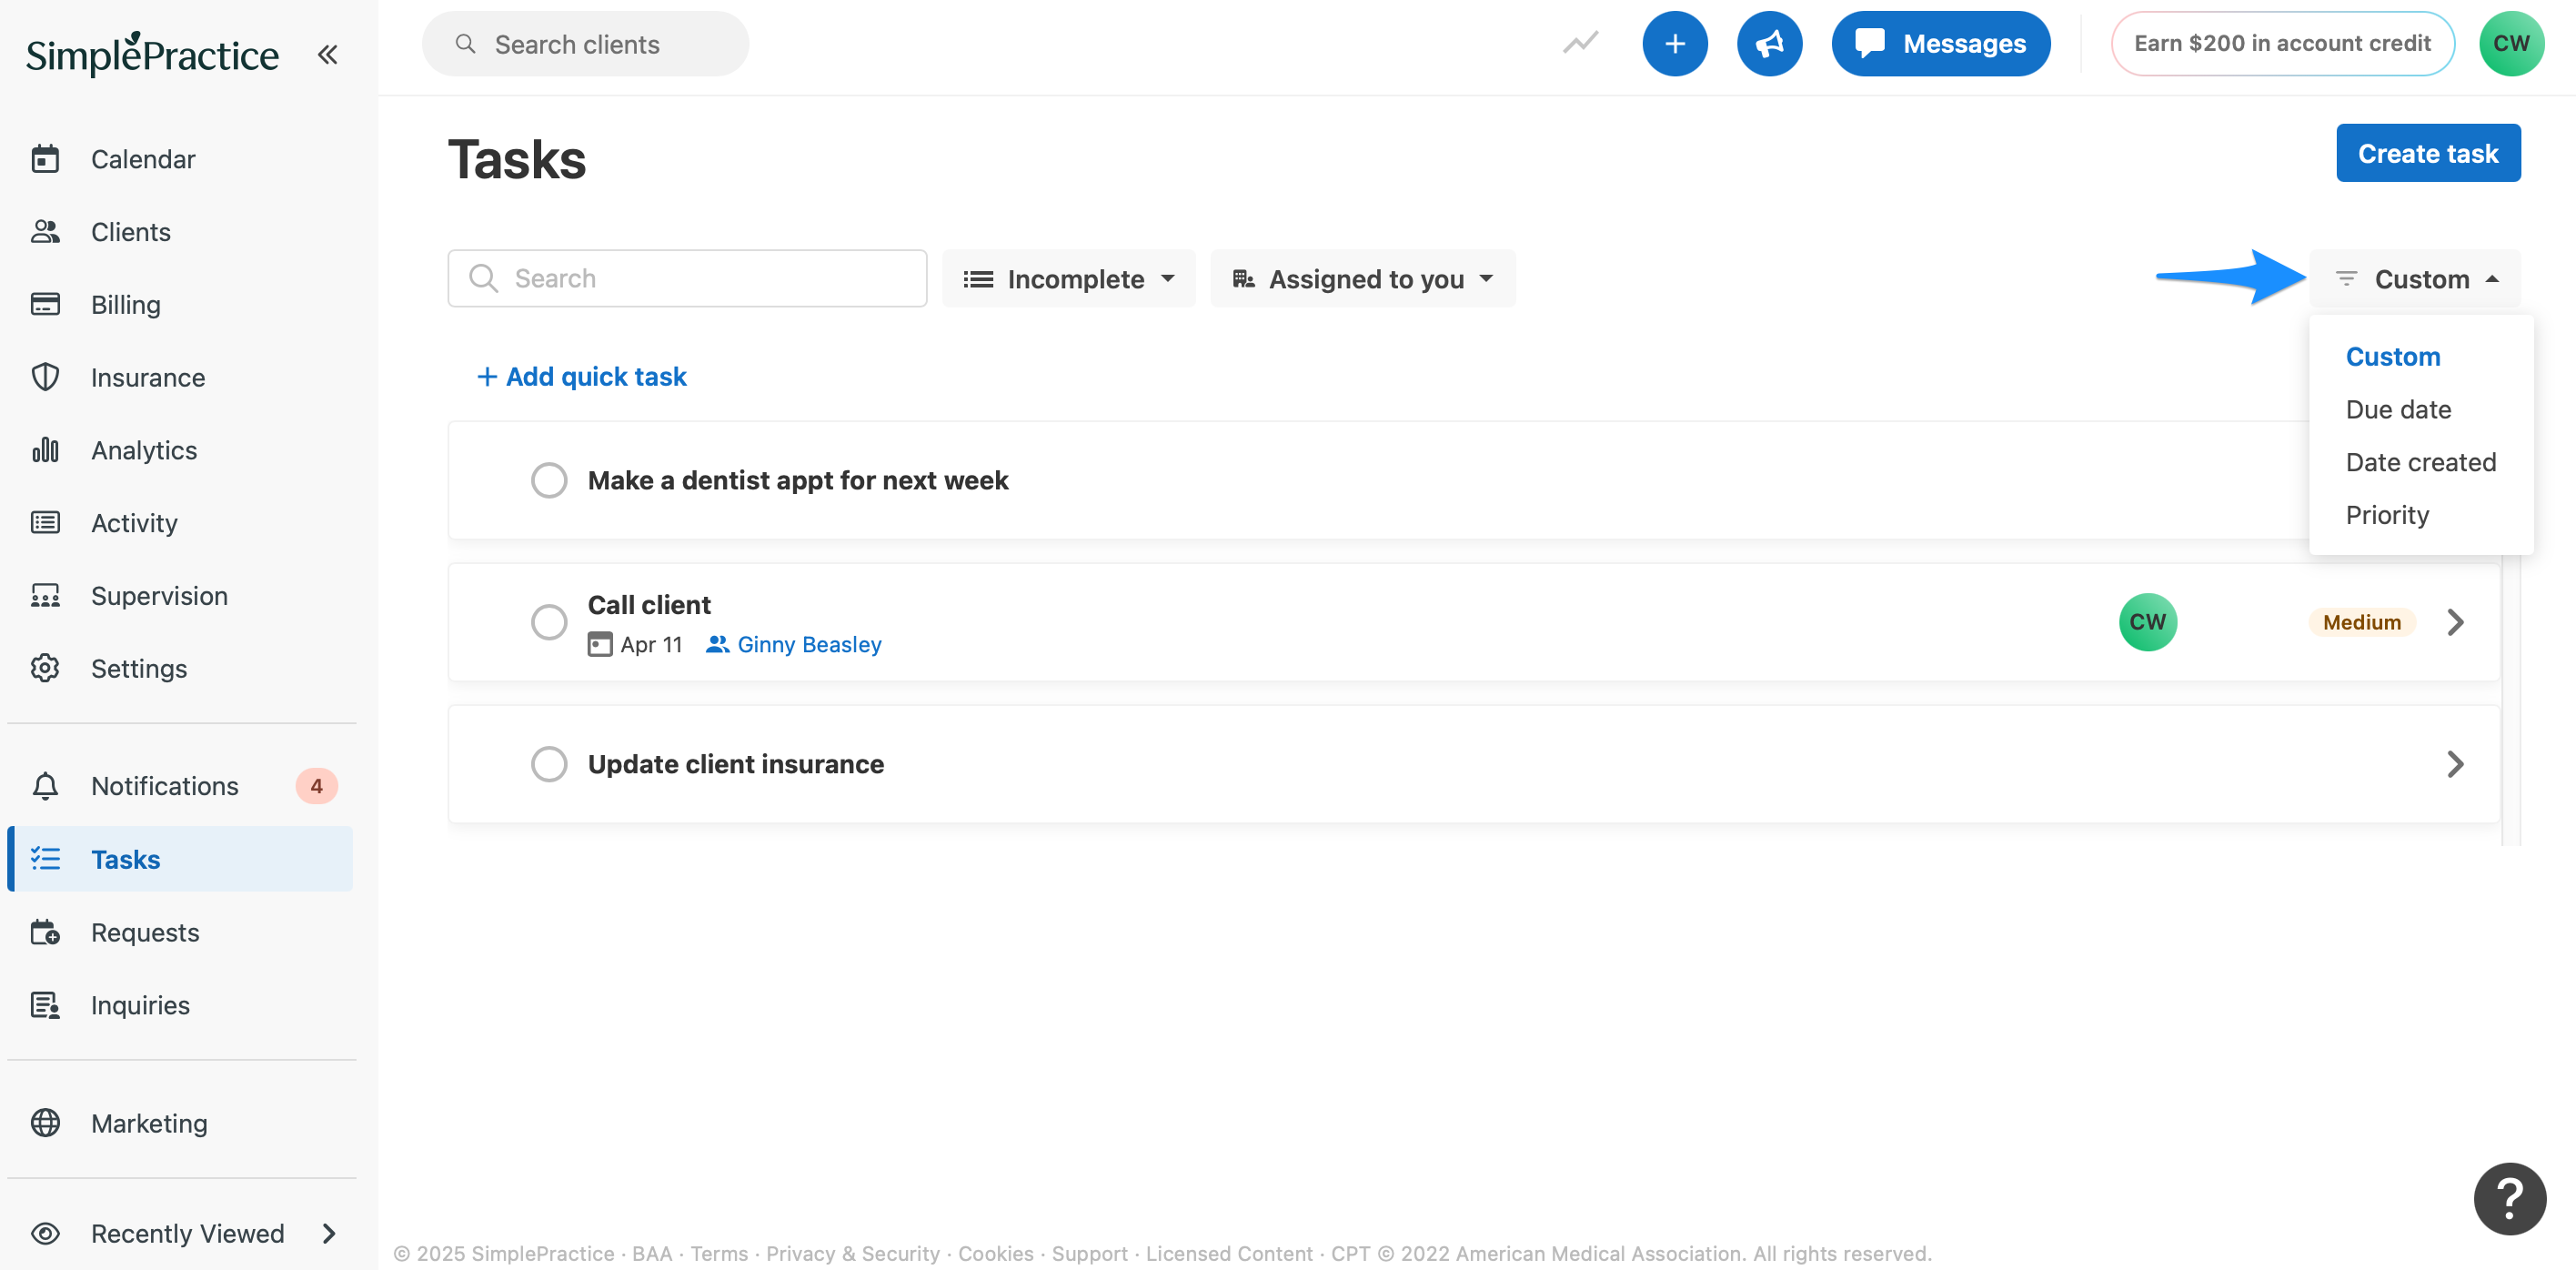Click the Inquiries form icon
Screen dimensions: 2576x1270
pos(45,1005)
